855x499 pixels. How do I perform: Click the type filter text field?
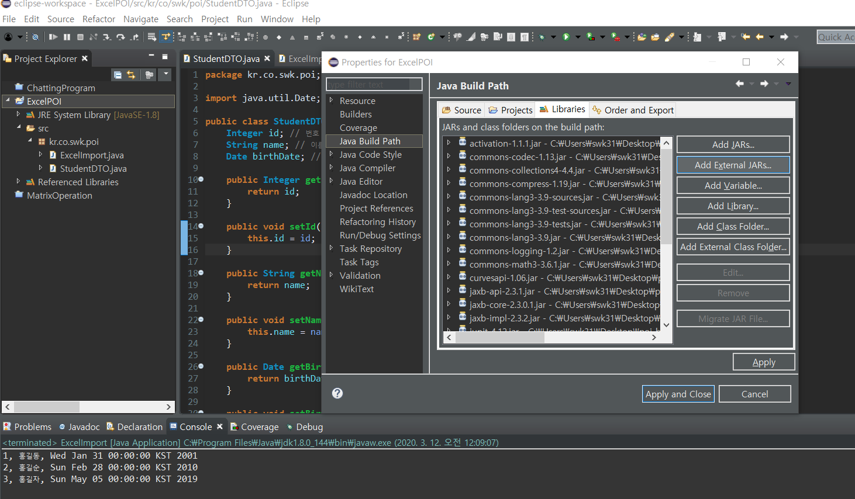pos(374,85)
